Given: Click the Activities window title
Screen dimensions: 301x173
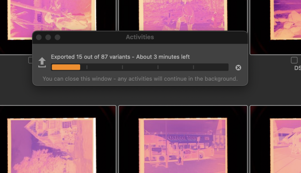Looking at the screenshot, I should coord(140,37).
